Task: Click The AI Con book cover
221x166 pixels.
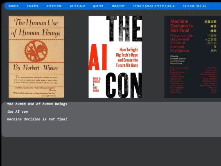Action: (x=115, y=57)
